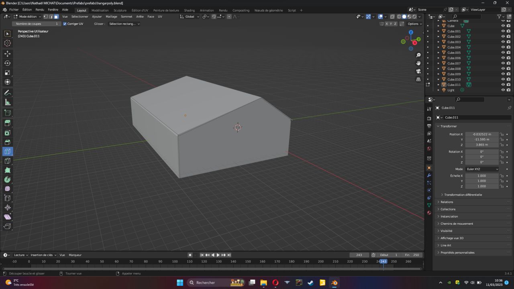The image size is (514, 289).
Task: Open Opera browser from taskbar
Action: 275,283
